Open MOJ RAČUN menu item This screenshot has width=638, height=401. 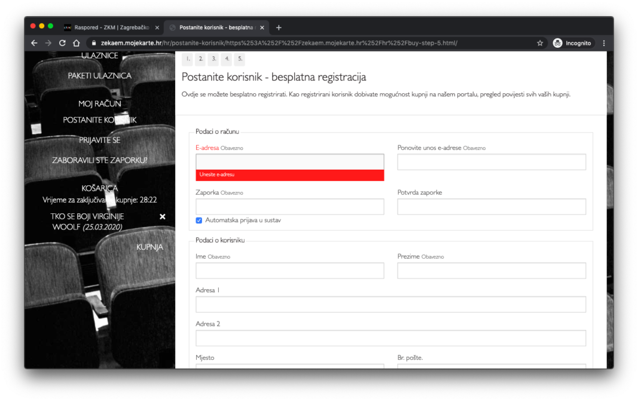pos(100,103)
